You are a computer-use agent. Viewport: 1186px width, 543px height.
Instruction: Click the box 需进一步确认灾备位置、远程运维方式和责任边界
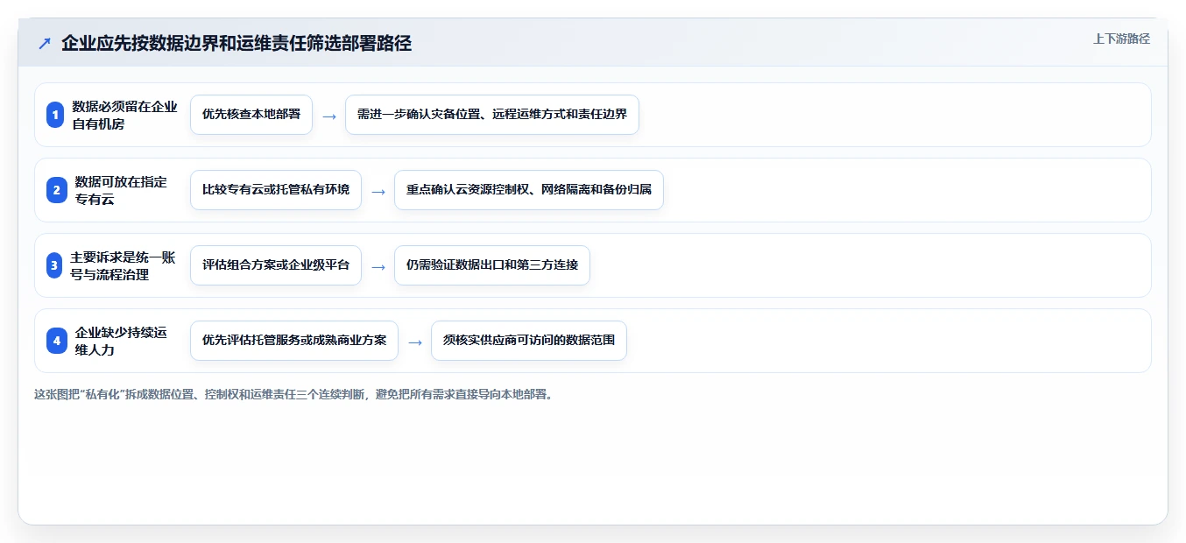[x=492, y=115]
